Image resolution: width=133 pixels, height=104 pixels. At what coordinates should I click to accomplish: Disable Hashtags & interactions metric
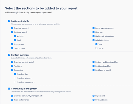pyautogui.click(x=93, y=36)
